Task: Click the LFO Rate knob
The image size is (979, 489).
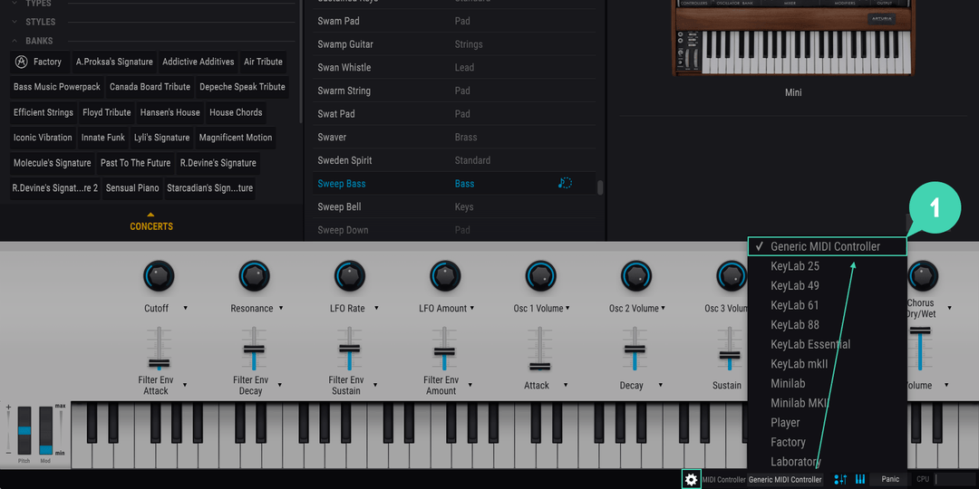Action: [x=350, y=276]
